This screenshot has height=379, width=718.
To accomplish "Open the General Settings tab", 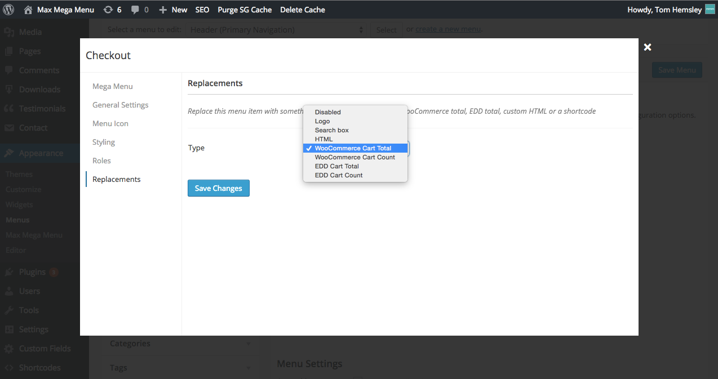I will click(121, 105).
